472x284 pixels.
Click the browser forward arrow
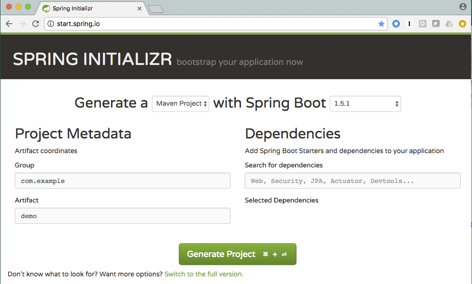tap(22, 24)
